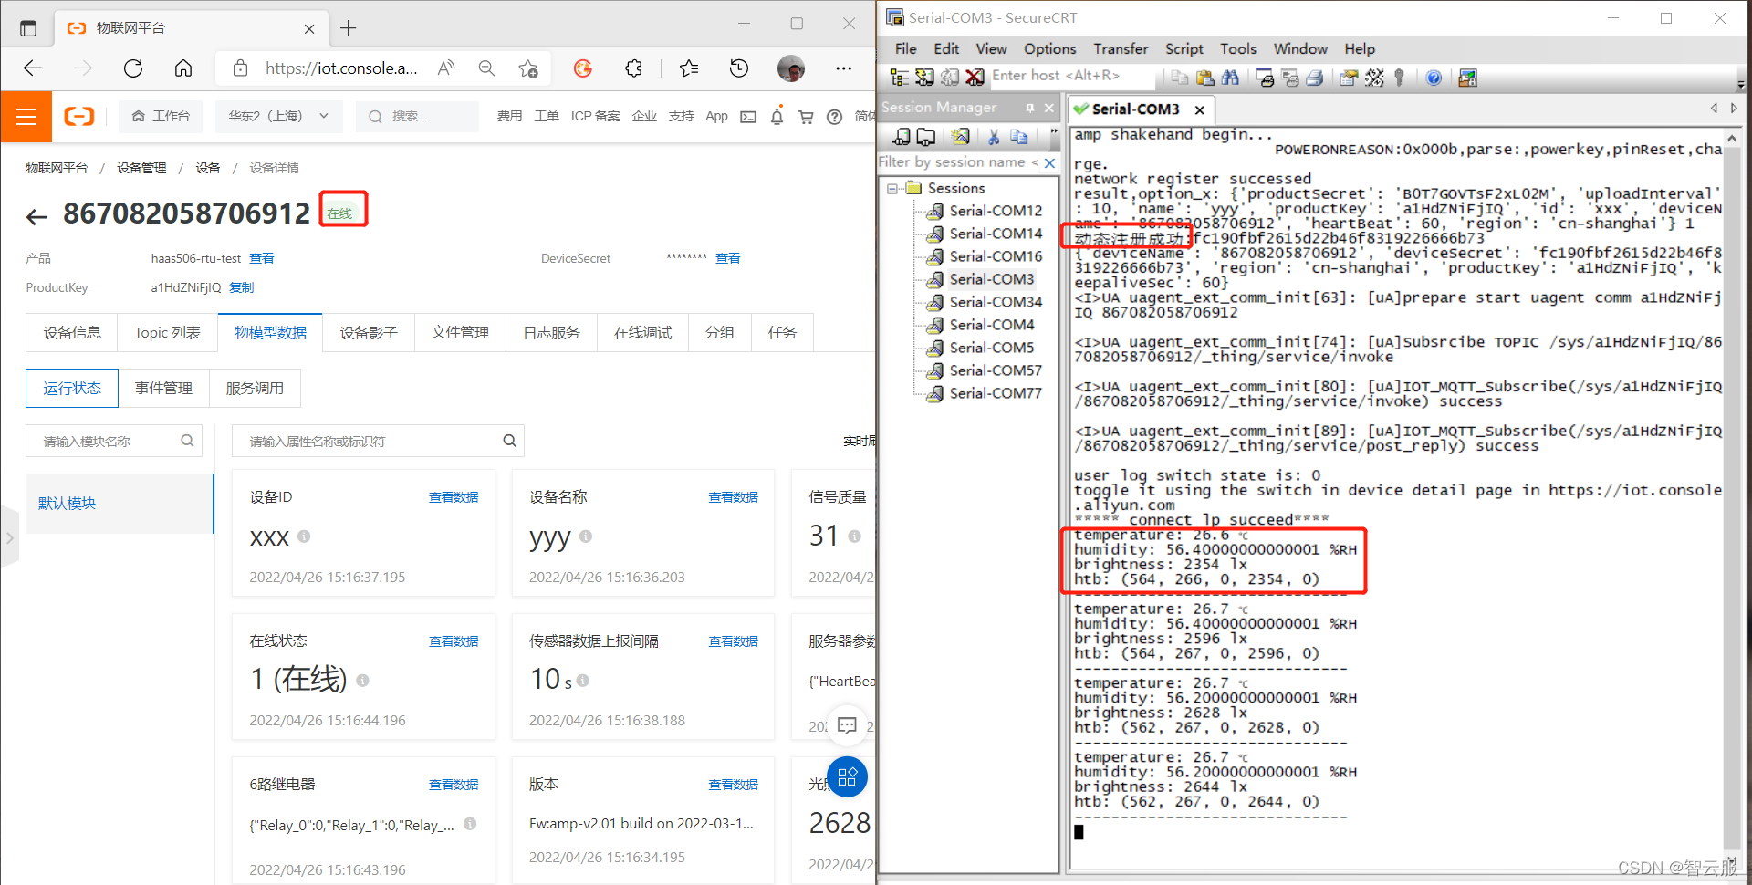Refresh the browser page
Viewport: 1752px width, 885px height.
(133, 68)
